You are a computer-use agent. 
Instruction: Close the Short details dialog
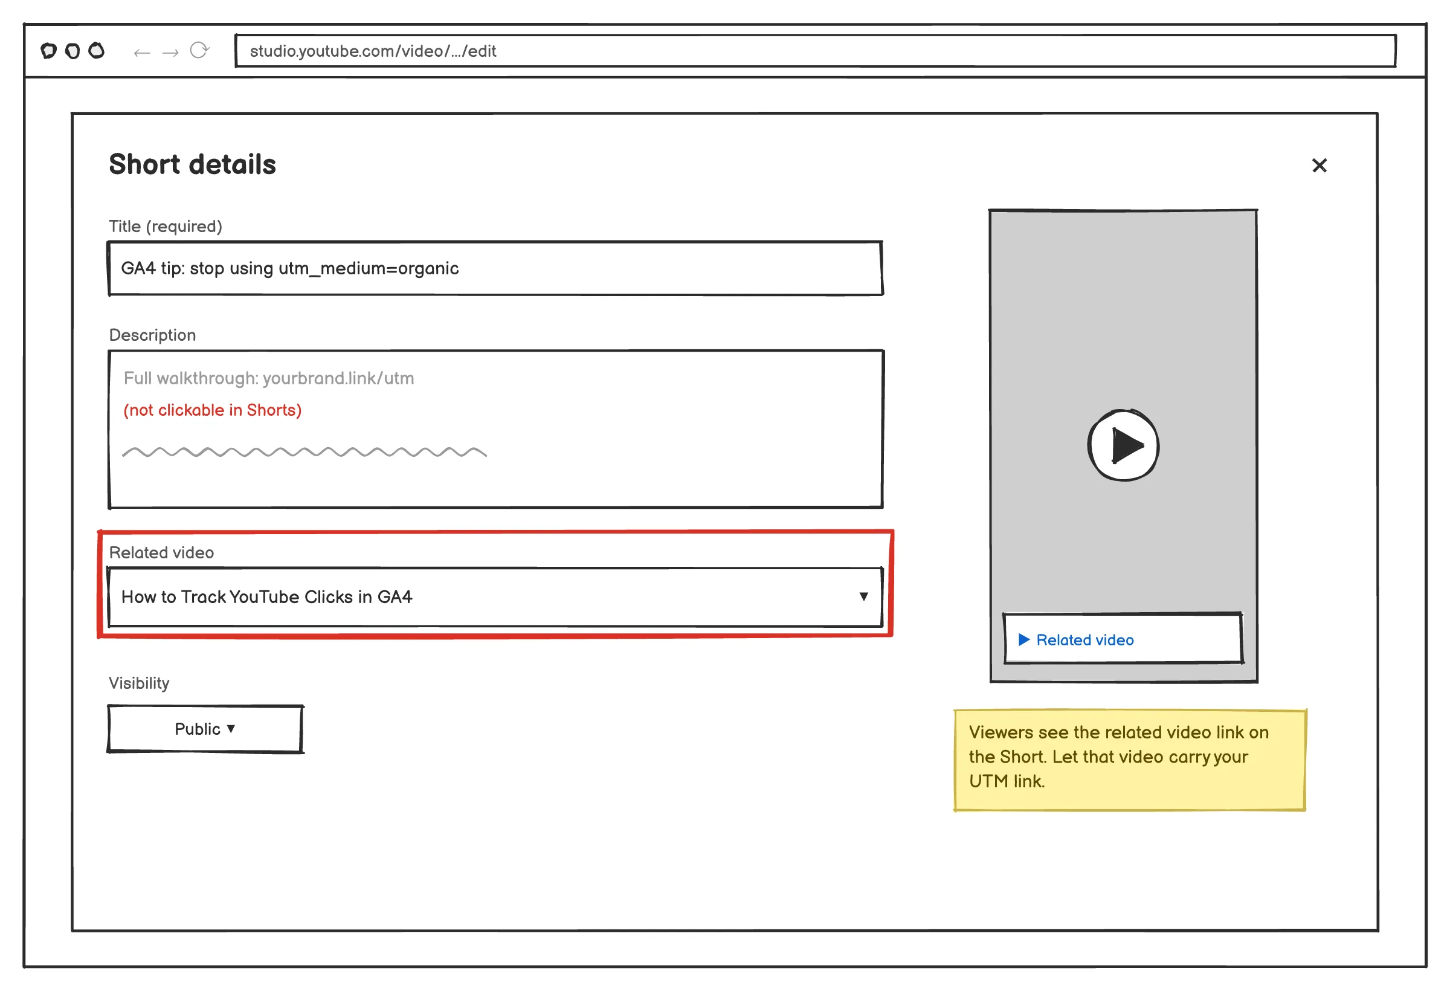pos(1319,166)
